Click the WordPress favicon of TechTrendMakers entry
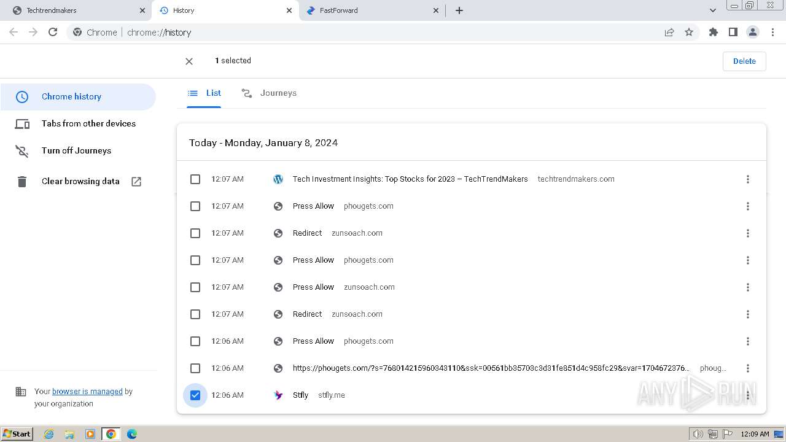Viewport: 786px width, 442px height. [278, 179]
